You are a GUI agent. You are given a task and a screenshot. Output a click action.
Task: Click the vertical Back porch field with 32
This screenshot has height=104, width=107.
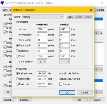click(x=65, y=45)
